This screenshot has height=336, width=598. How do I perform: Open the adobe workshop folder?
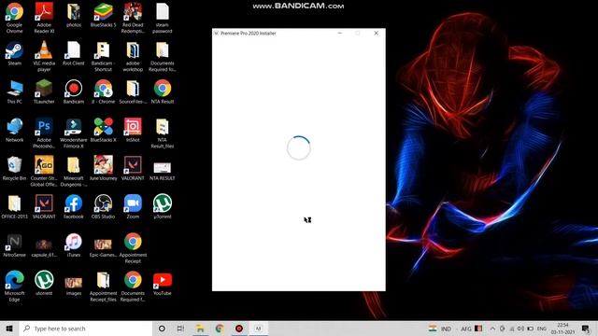point(133,56)
